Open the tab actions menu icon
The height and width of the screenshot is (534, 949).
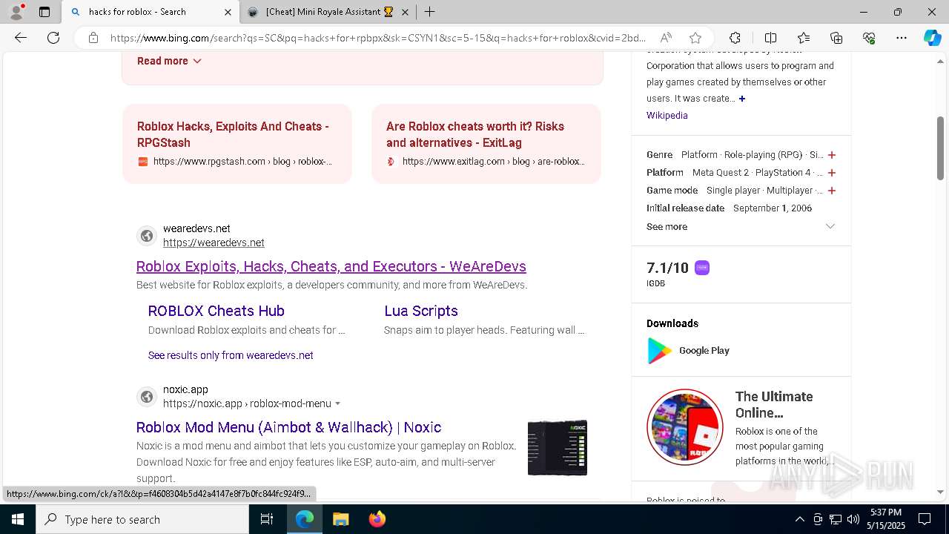(x=44, y=12)
